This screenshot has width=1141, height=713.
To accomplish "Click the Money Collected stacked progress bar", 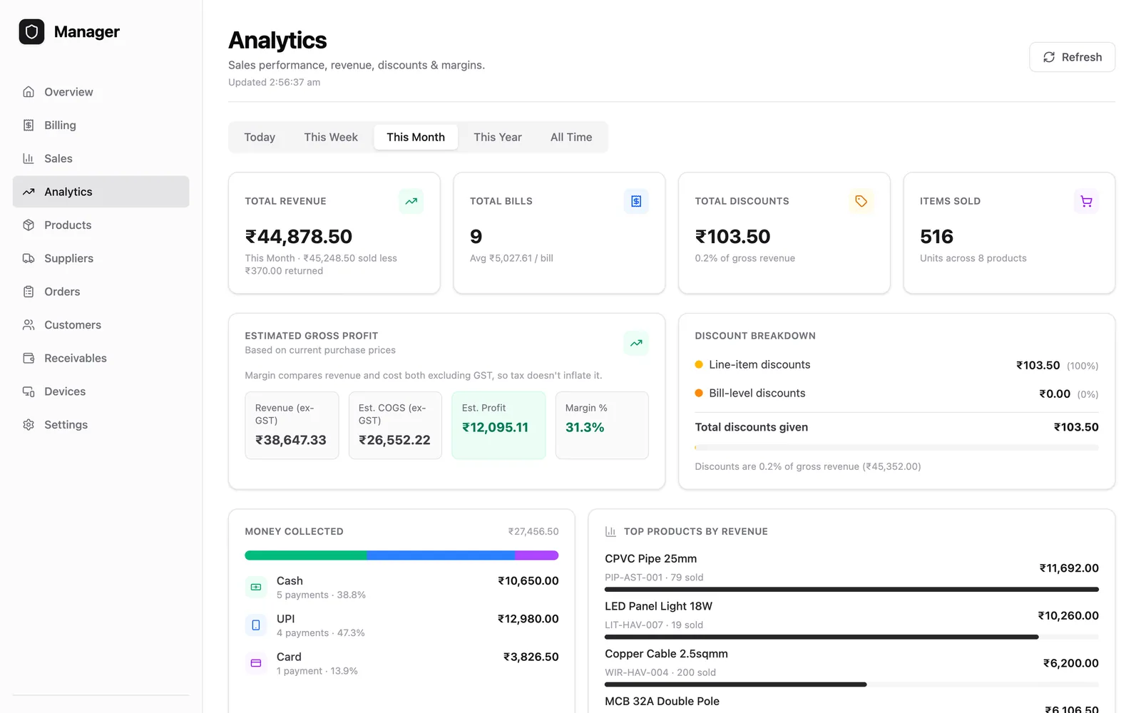I will pos(401,555).
